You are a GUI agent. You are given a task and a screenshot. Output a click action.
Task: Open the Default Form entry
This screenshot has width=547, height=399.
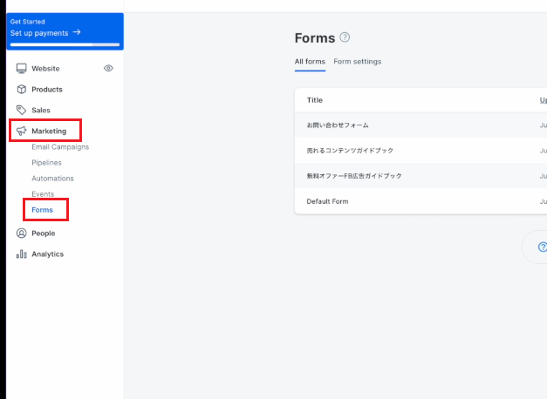tap(327, 201)
